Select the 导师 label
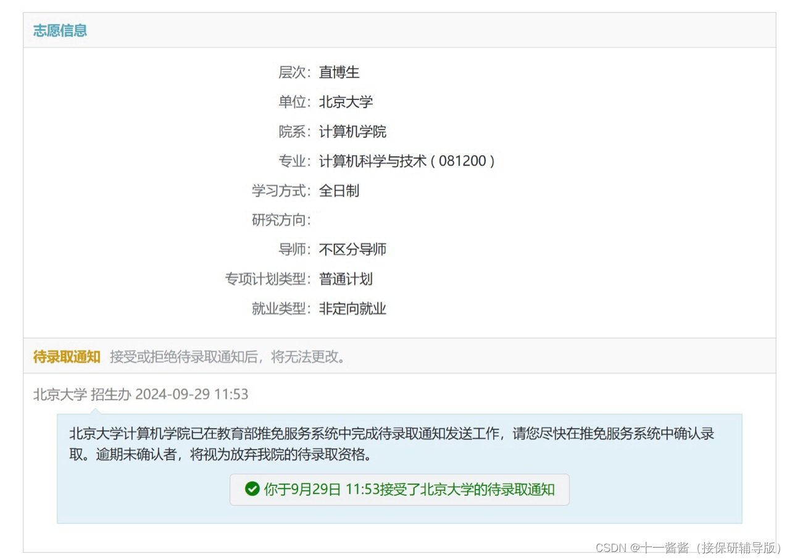Image resolution: width=790 pixels, height=560 pixels. click(x=295, y=249)
